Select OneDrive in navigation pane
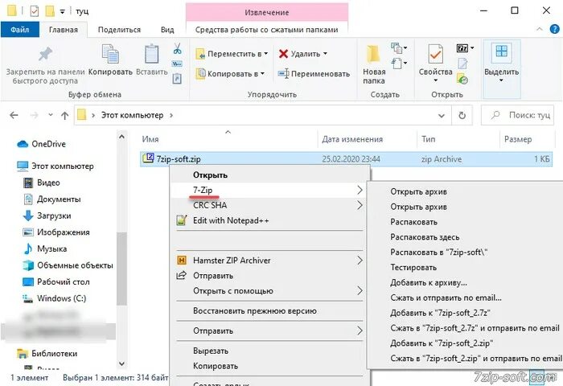Screen dimensions: 563x386 coord(48,144)
